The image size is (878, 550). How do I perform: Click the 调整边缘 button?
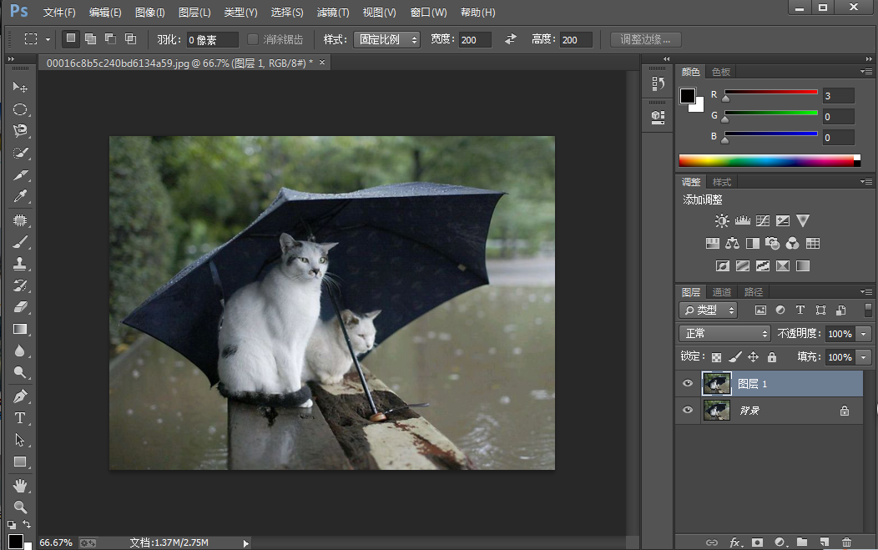click(x=646, y=39)
